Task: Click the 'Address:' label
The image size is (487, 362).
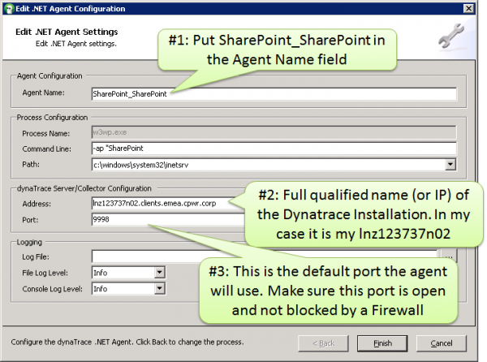Action: [37, 204]
